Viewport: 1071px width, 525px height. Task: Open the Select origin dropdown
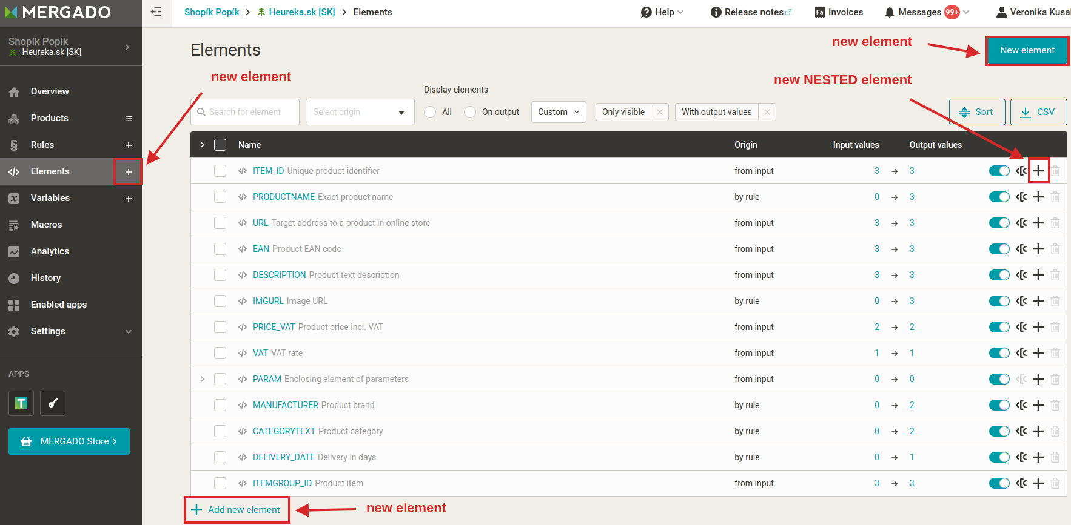tap(360, 112)
